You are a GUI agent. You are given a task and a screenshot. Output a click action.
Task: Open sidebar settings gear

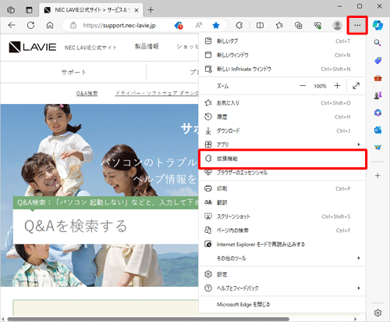click(378, 313)
